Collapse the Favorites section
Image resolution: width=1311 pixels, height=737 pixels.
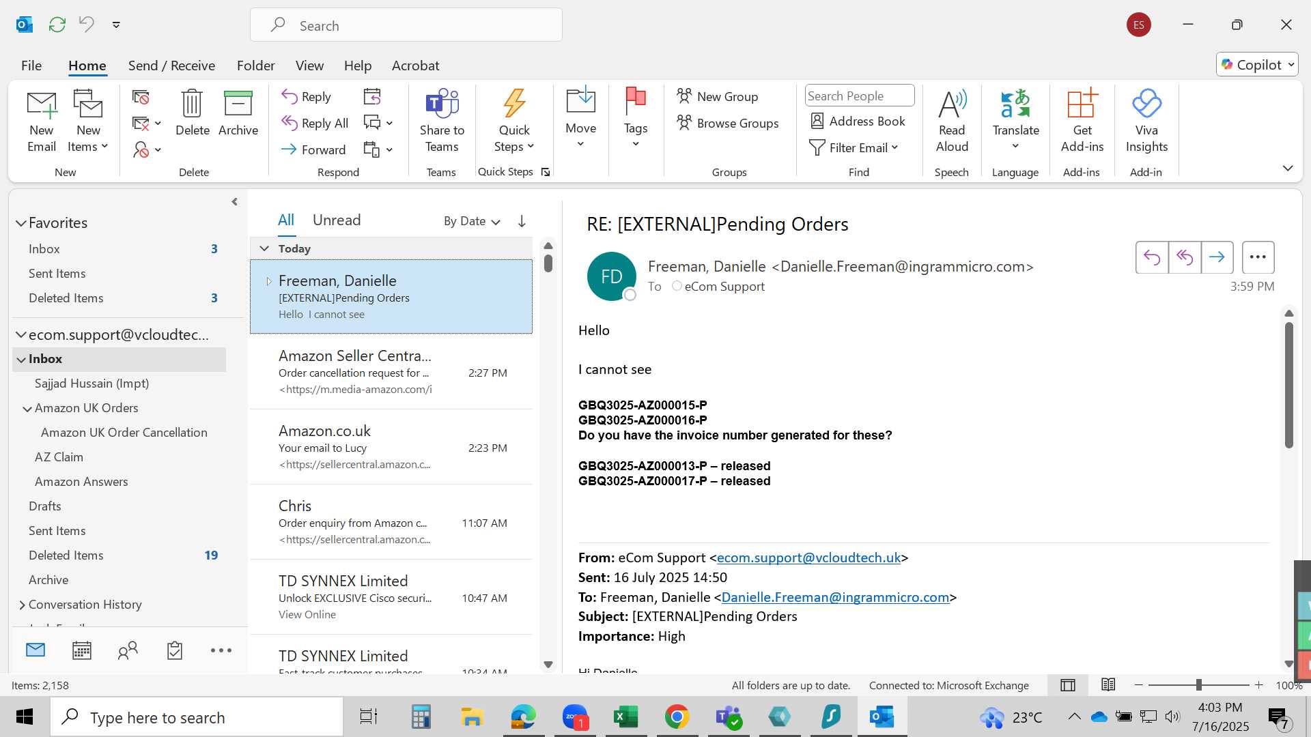point(21,223)
